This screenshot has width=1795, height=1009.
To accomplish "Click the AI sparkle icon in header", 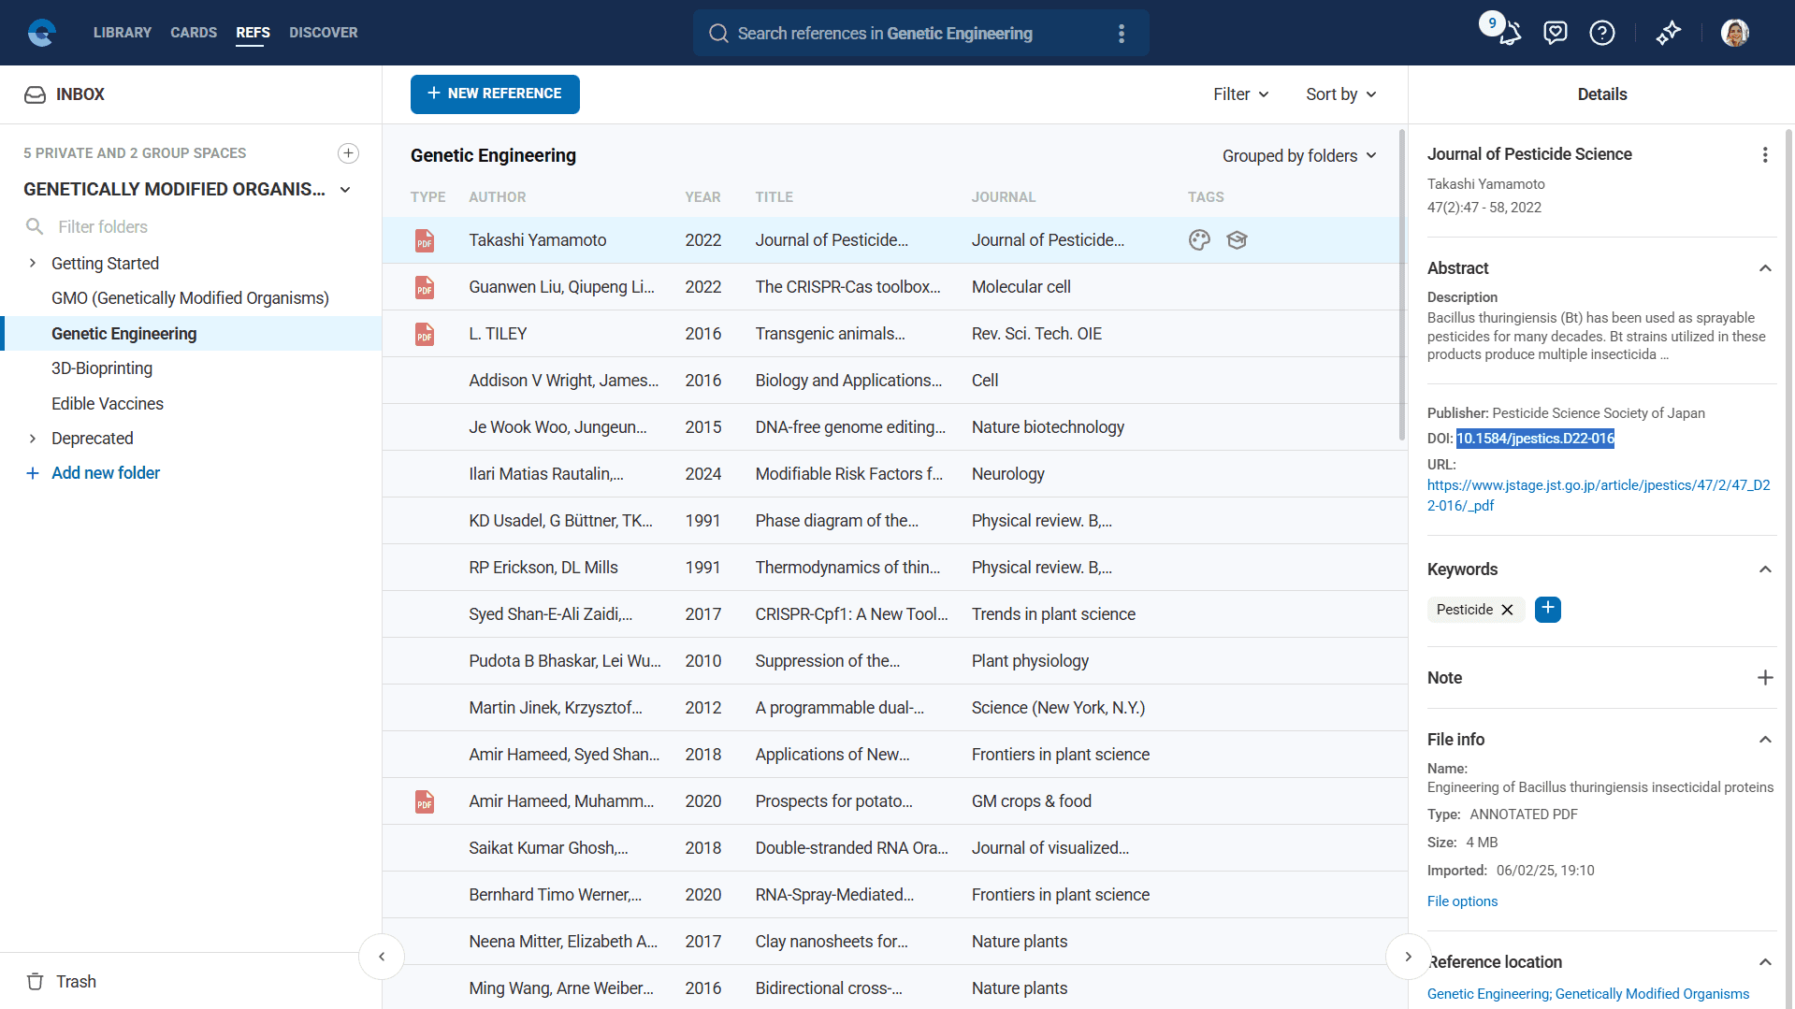I will 1668,34.
